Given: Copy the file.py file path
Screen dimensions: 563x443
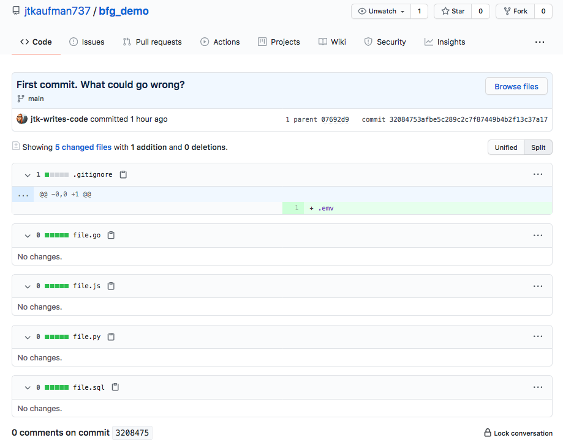Looking at the screenshot, I should pyautogui.click(x=111, y=337).
